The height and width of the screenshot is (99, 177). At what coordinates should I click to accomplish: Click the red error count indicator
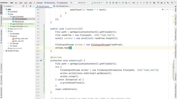(163, 10)
